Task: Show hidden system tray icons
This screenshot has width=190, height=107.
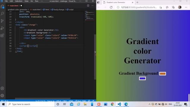Action: point(149,104)
